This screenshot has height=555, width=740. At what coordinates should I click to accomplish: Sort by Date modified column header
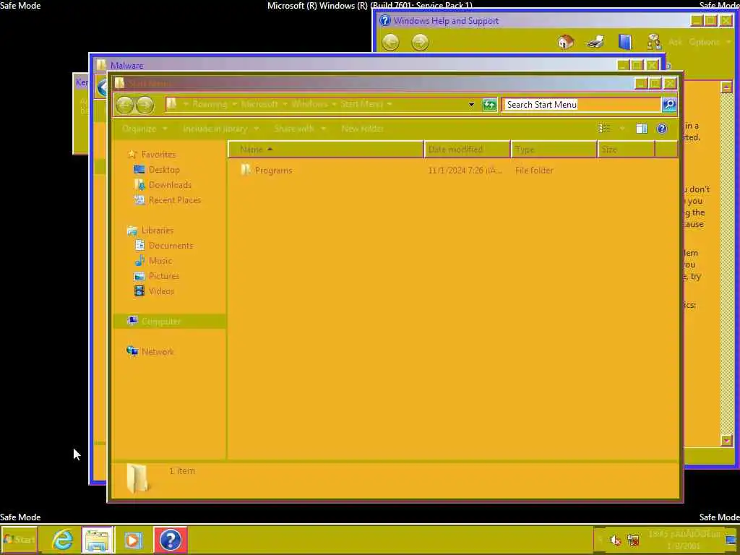[x=467, y=149]
